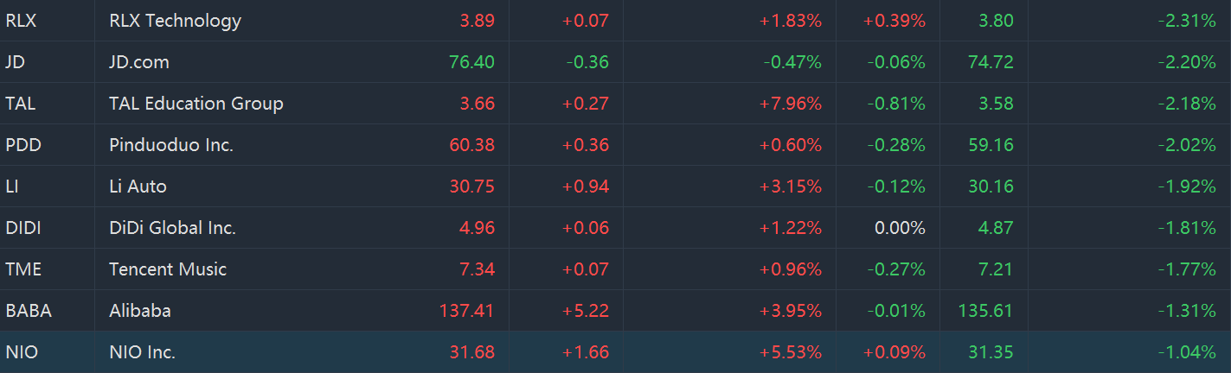
Task: Click JD value 74.72
Action: 991,62
